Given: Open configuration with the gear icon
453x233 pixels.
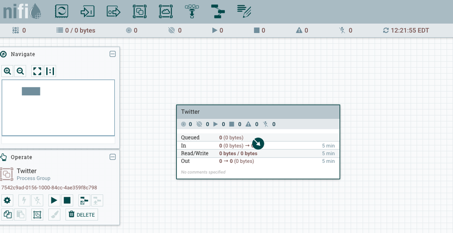Looking at the screenshot, I should tap(7, 200).
